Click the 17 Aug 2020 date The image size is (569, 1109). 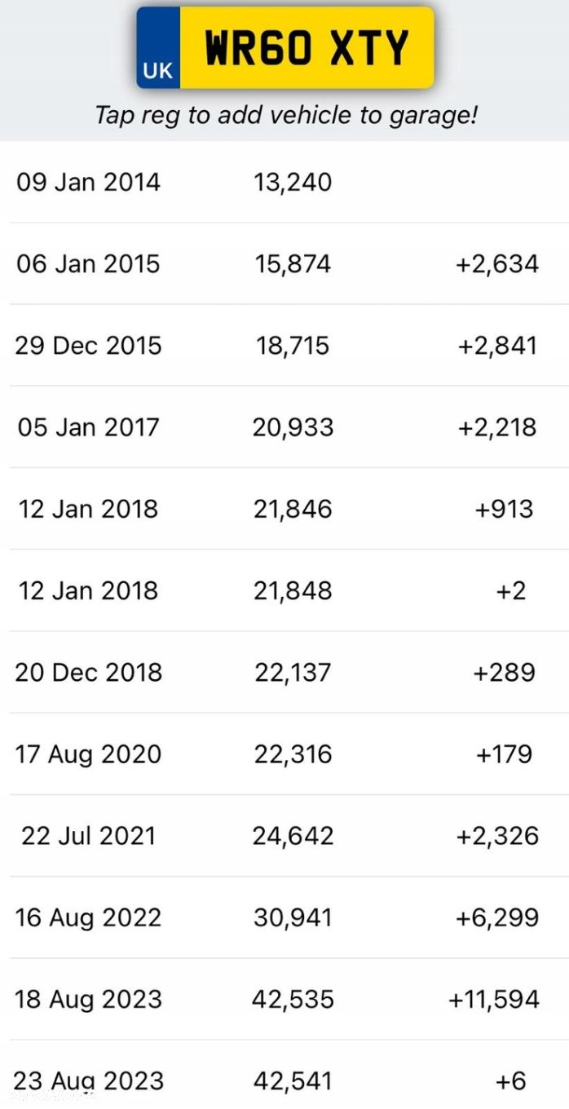coord(88,754)
